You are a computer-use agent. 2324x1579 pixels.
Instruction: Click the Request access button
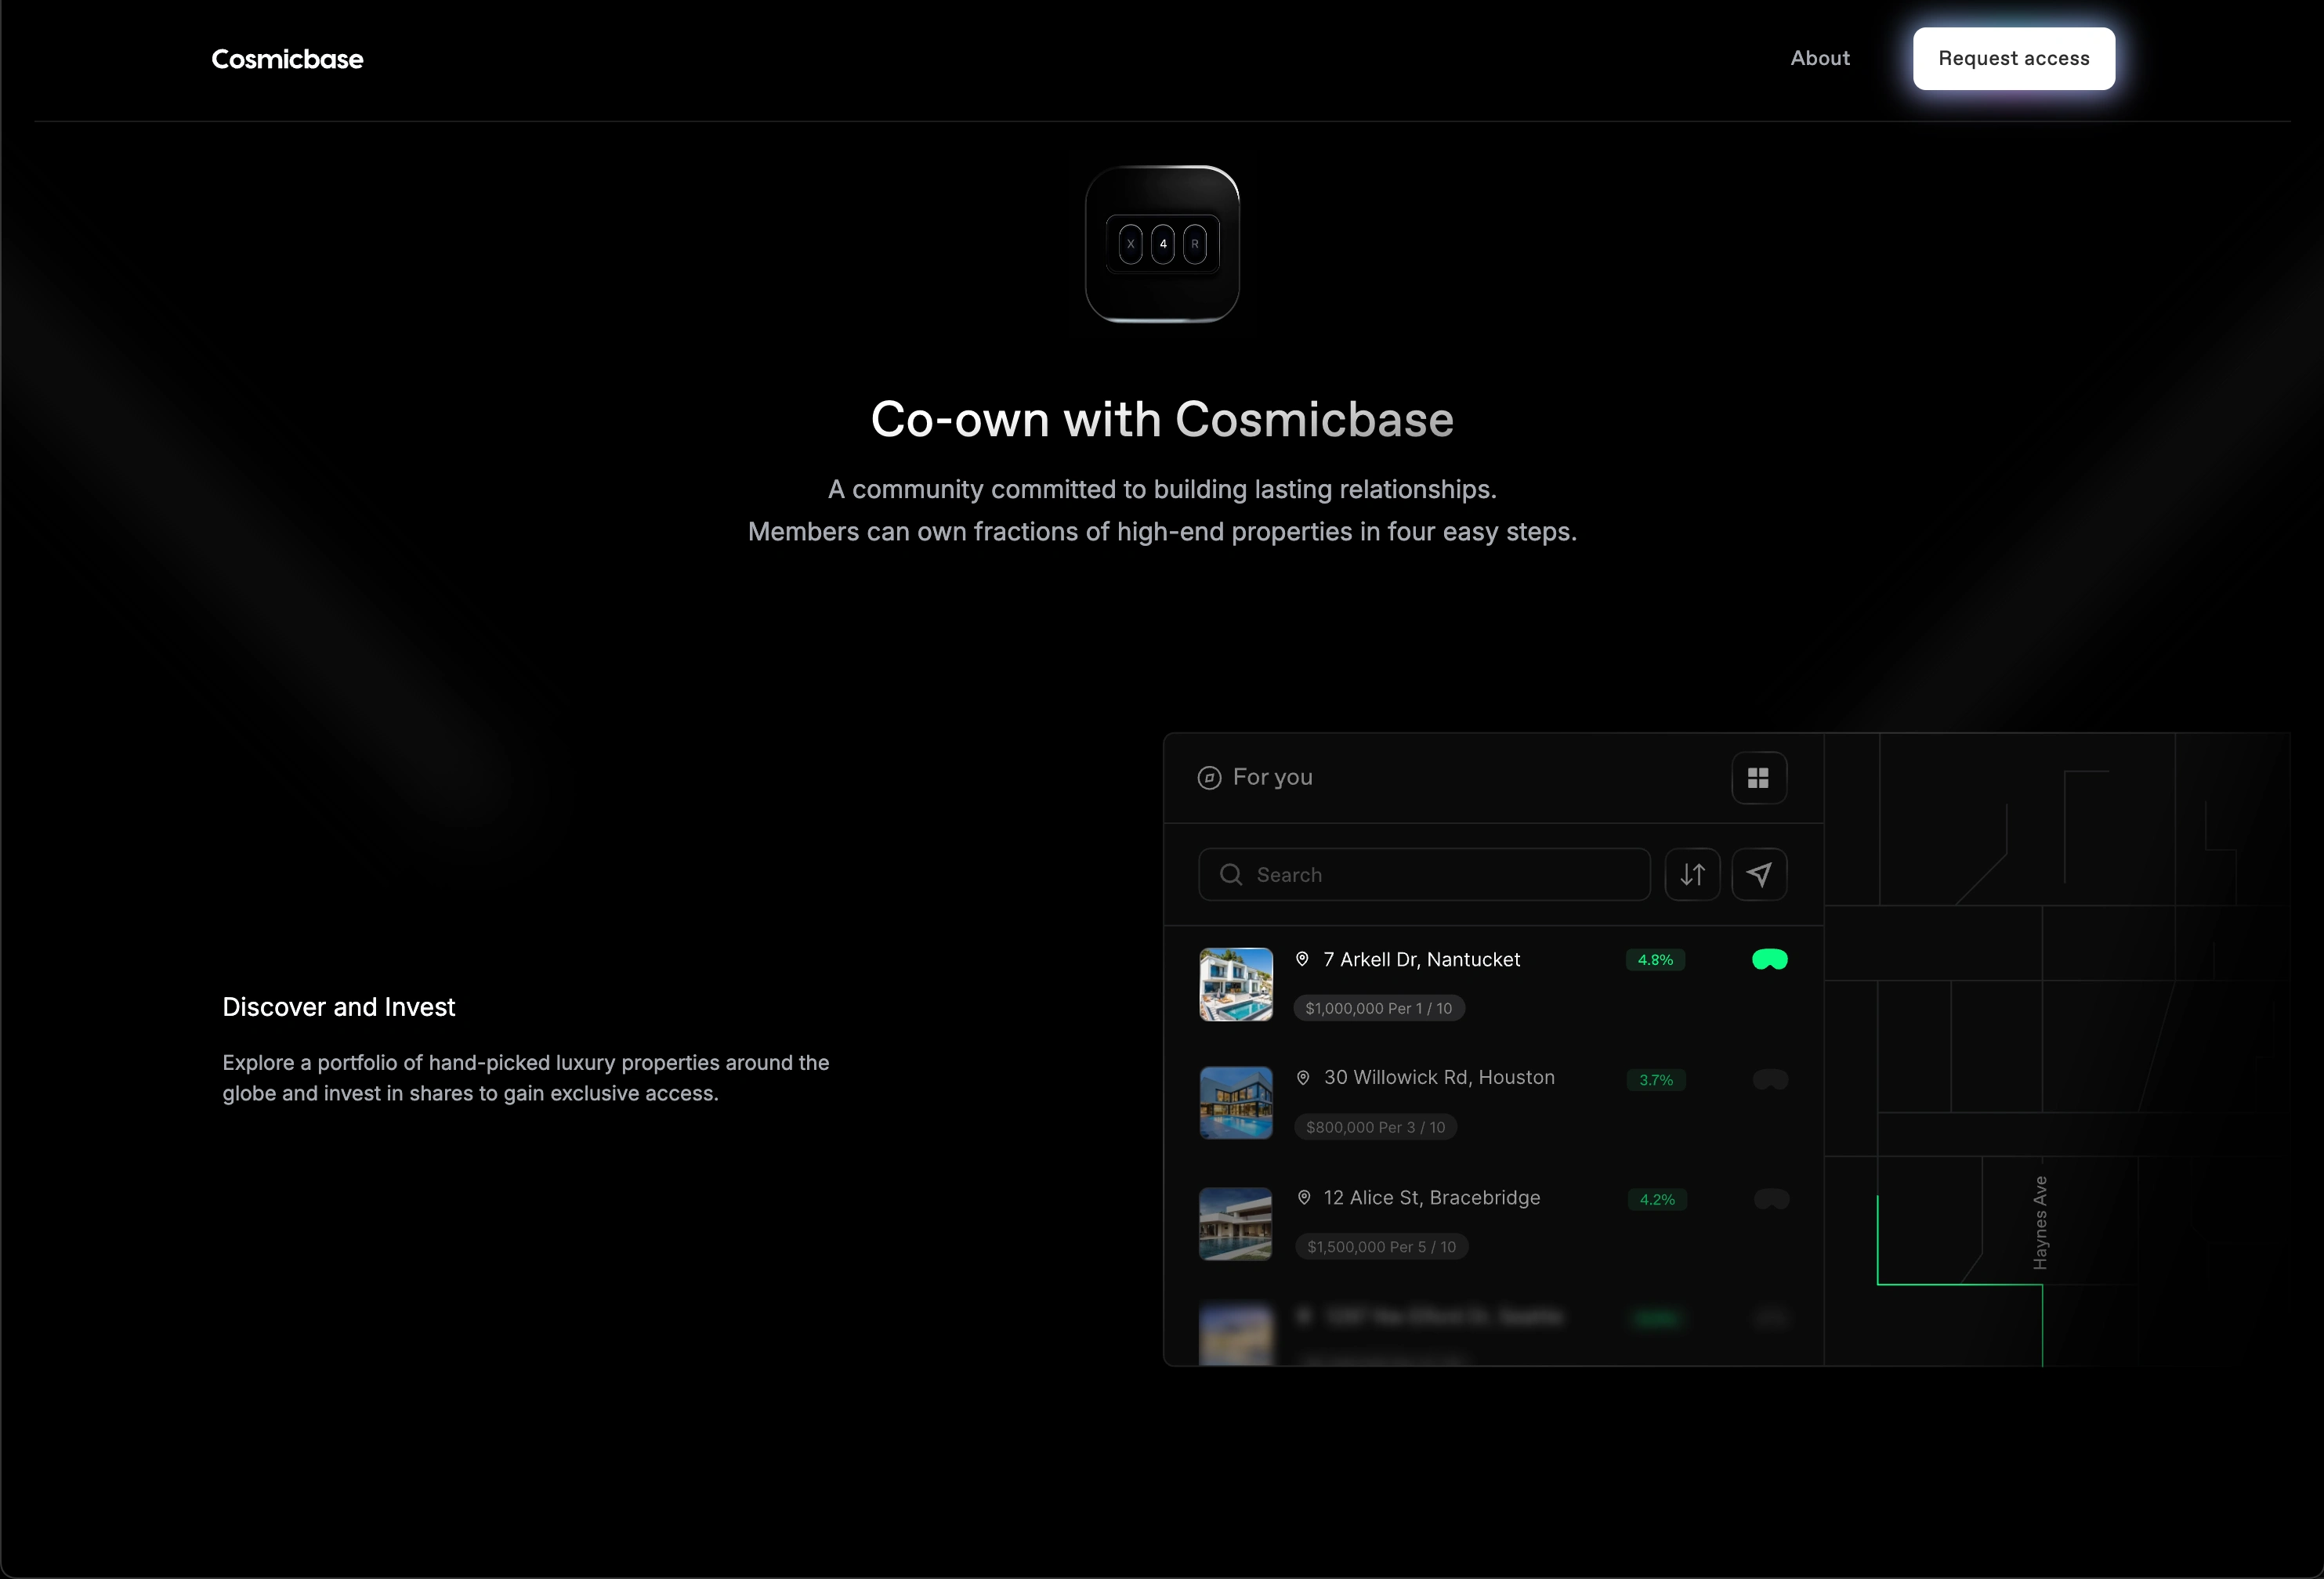2013,58
